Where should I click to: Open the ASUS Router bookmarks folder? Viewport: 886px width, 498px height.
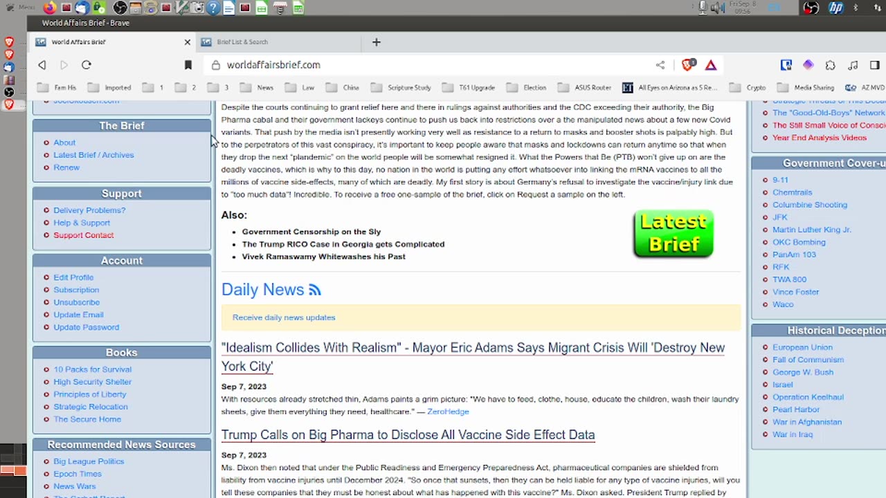584,88
